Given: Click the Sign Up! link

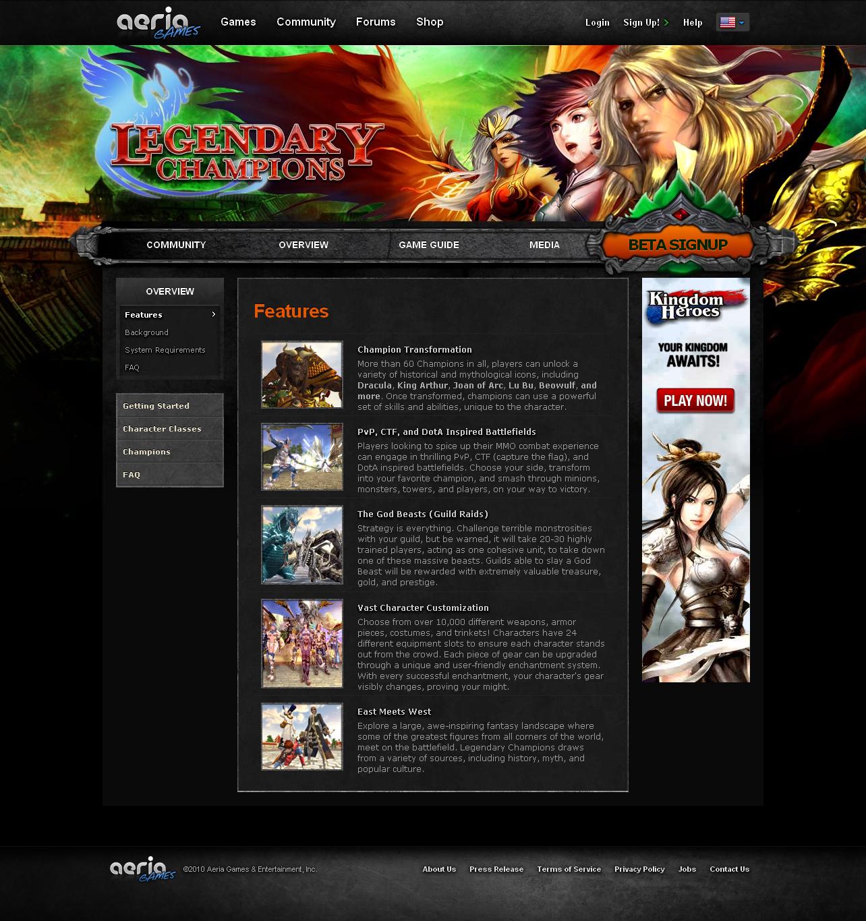Looking at the screenshot, I should [x=641, y=22].
